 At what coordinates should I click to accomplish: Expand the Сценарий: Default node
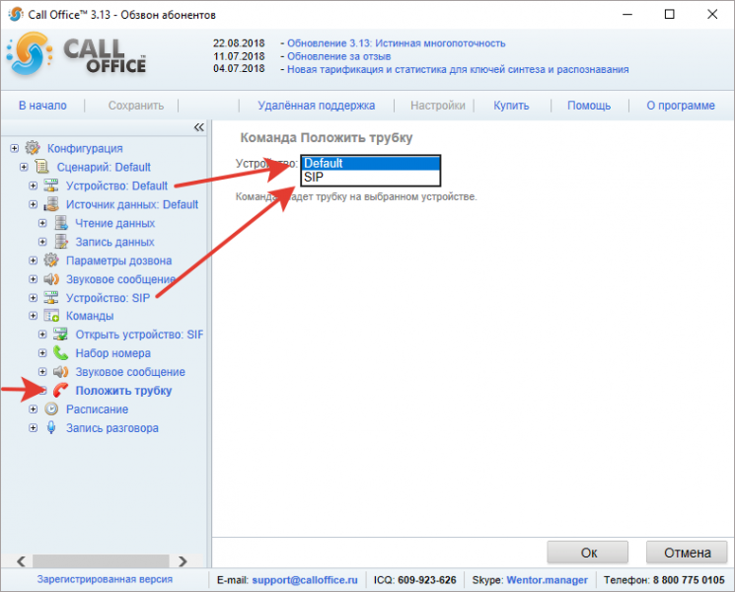coord(24,167)
